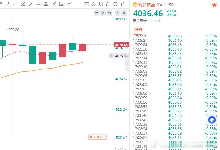This screenshot has width=220, height=150.
Task: Select the 17:09:10 quote row
Action: point(175,67)
